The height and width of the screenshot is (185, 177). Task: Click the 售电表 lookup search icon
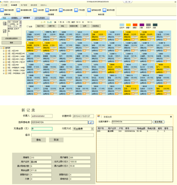(x=91, y=122)
